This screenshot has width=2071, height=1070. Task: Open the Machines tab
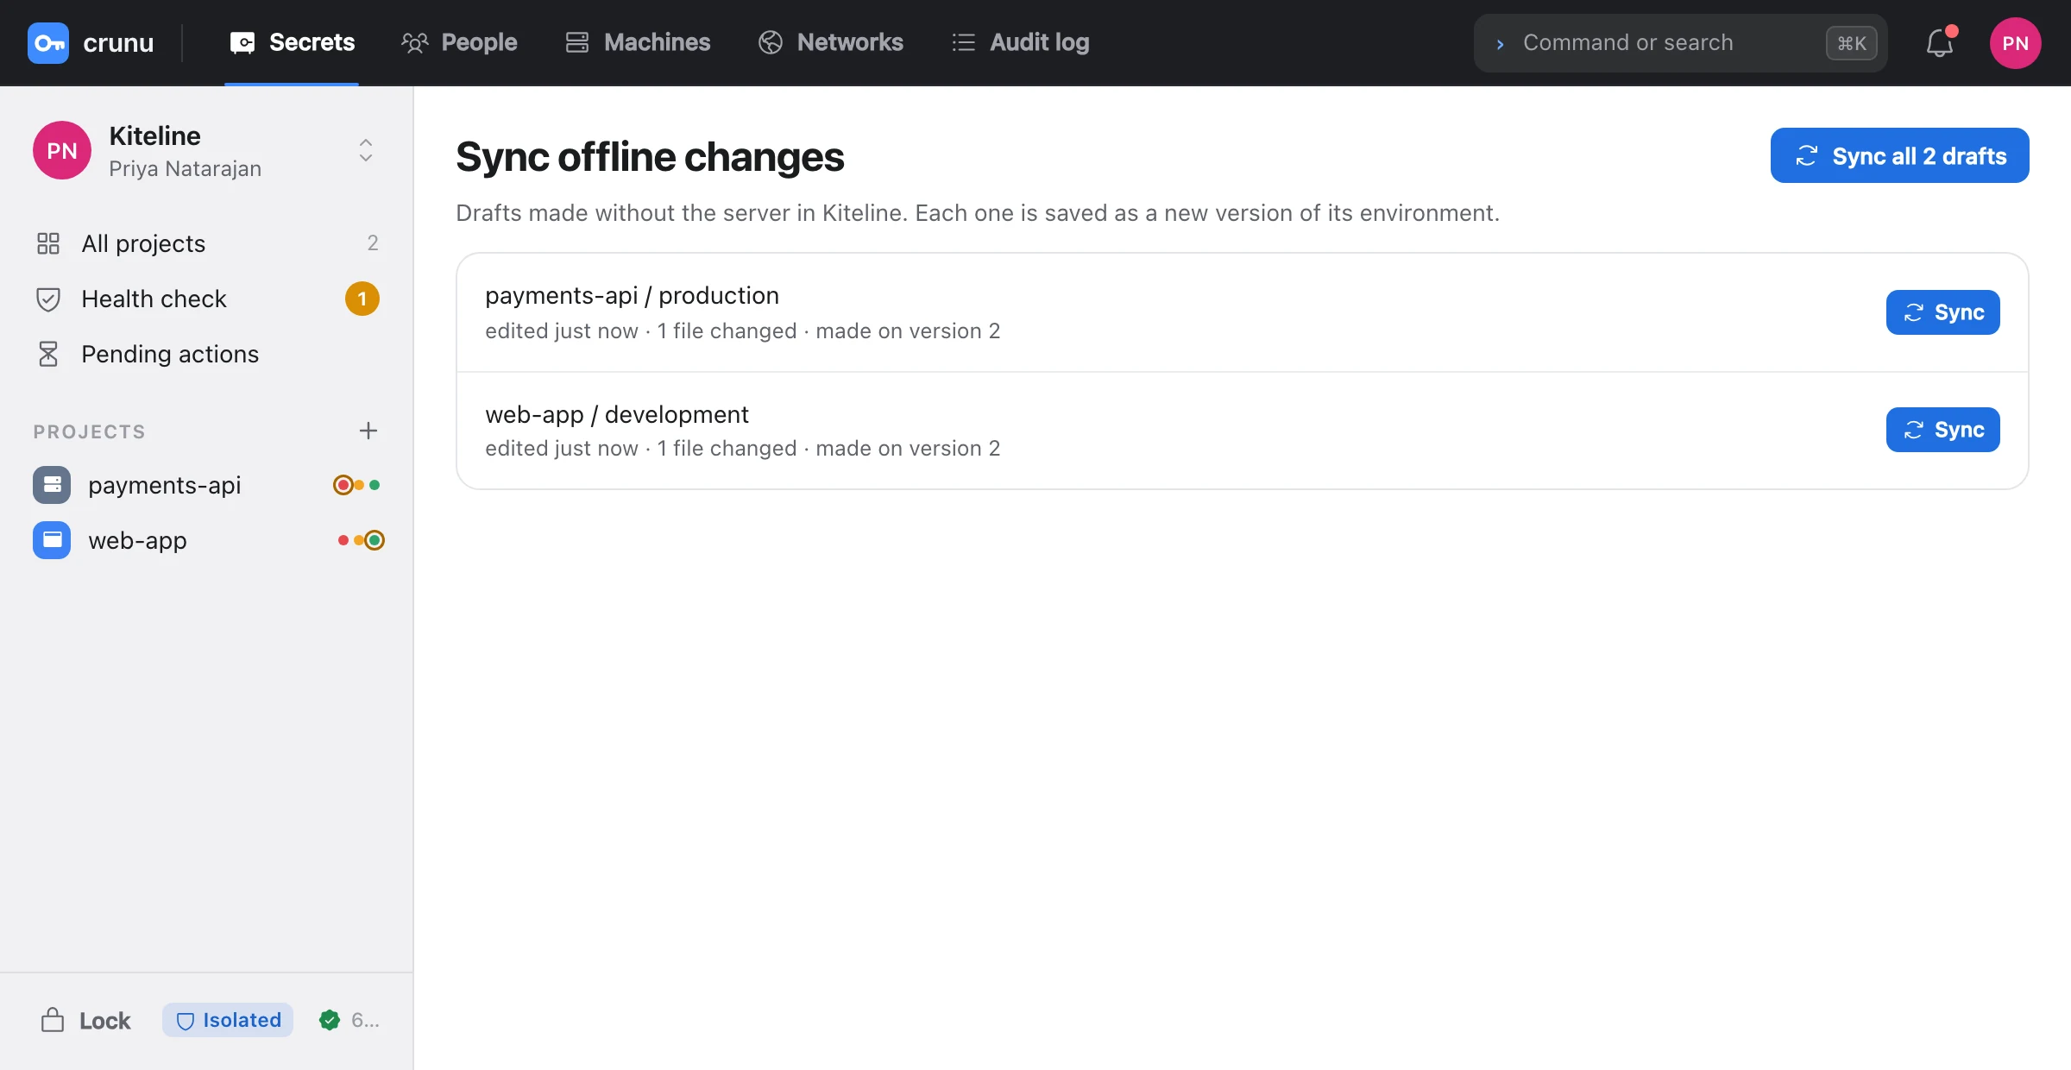click(x=638, y=42)
